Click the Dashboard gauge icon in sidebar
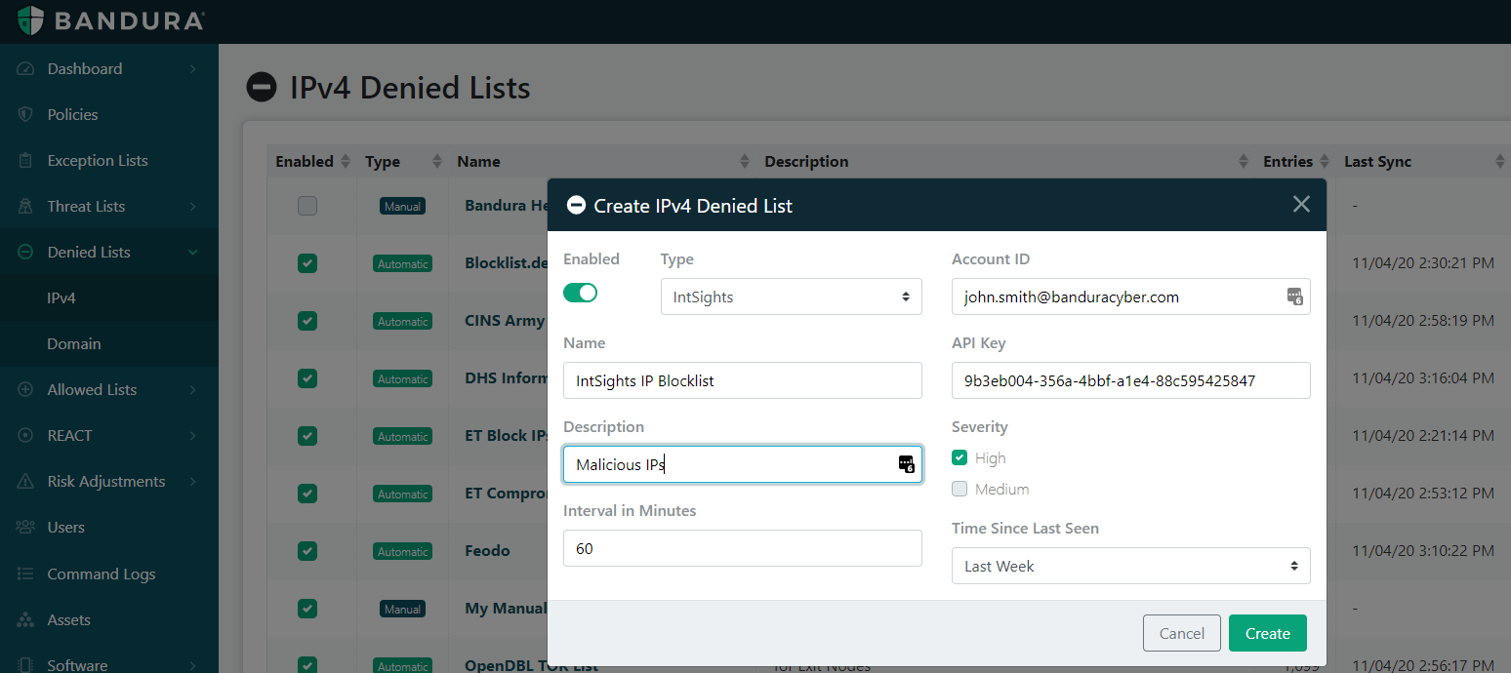 (26, 69)
